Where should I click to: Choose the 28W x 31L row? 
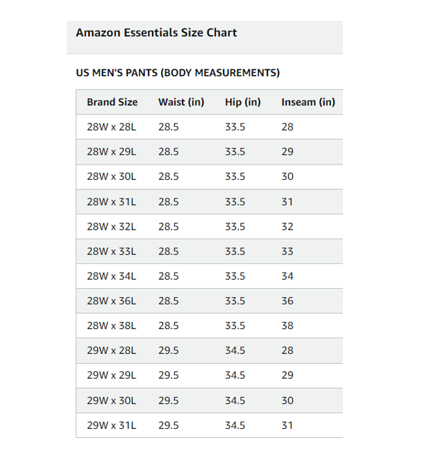(210, 201)
